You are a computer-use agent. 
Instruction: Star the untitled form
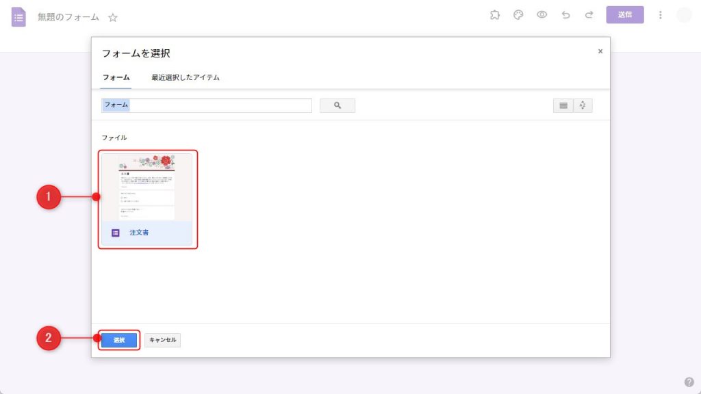tap(113, 17)
